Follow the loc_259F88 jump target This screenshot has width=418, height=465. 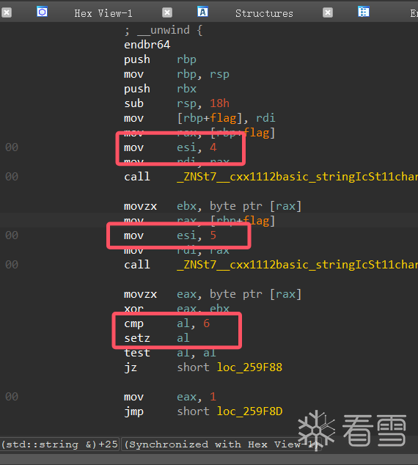point(249,367)
